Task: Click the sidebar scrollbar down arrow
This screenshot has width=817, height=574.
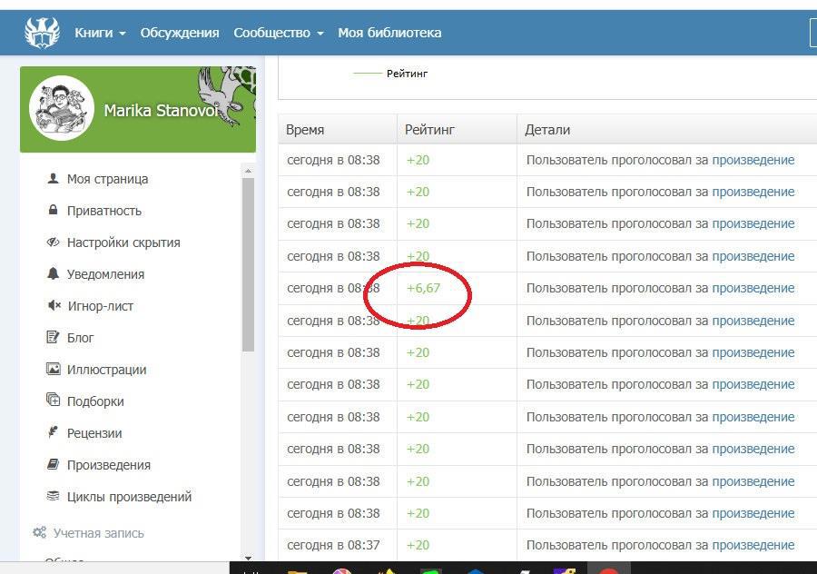Action: tap(249, 558)
